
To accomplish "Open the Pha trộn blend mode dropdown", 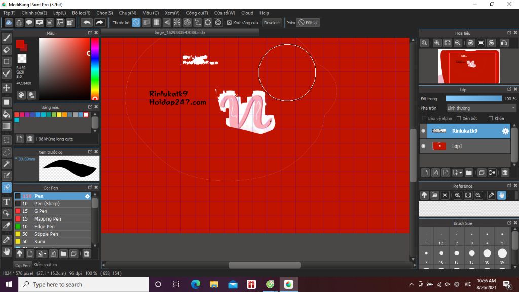I will click(481, 108).
